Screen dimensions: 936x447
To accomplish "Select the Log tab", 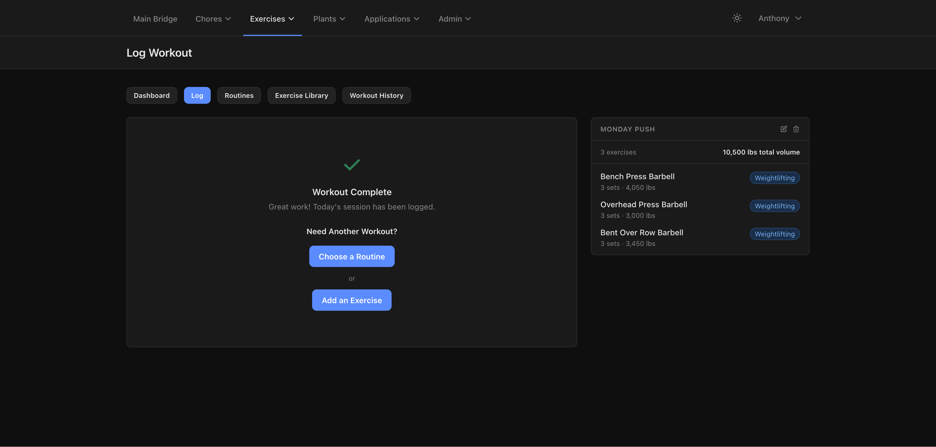I will tap(197, 95).
